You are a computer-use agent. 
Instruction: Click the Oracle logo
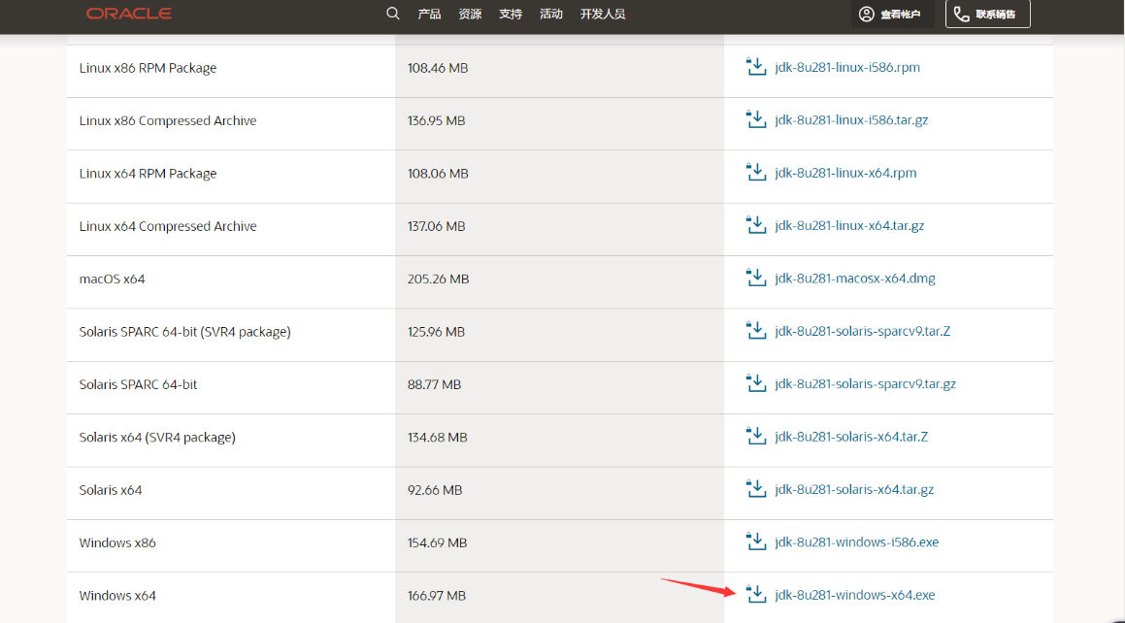[128, 14]
